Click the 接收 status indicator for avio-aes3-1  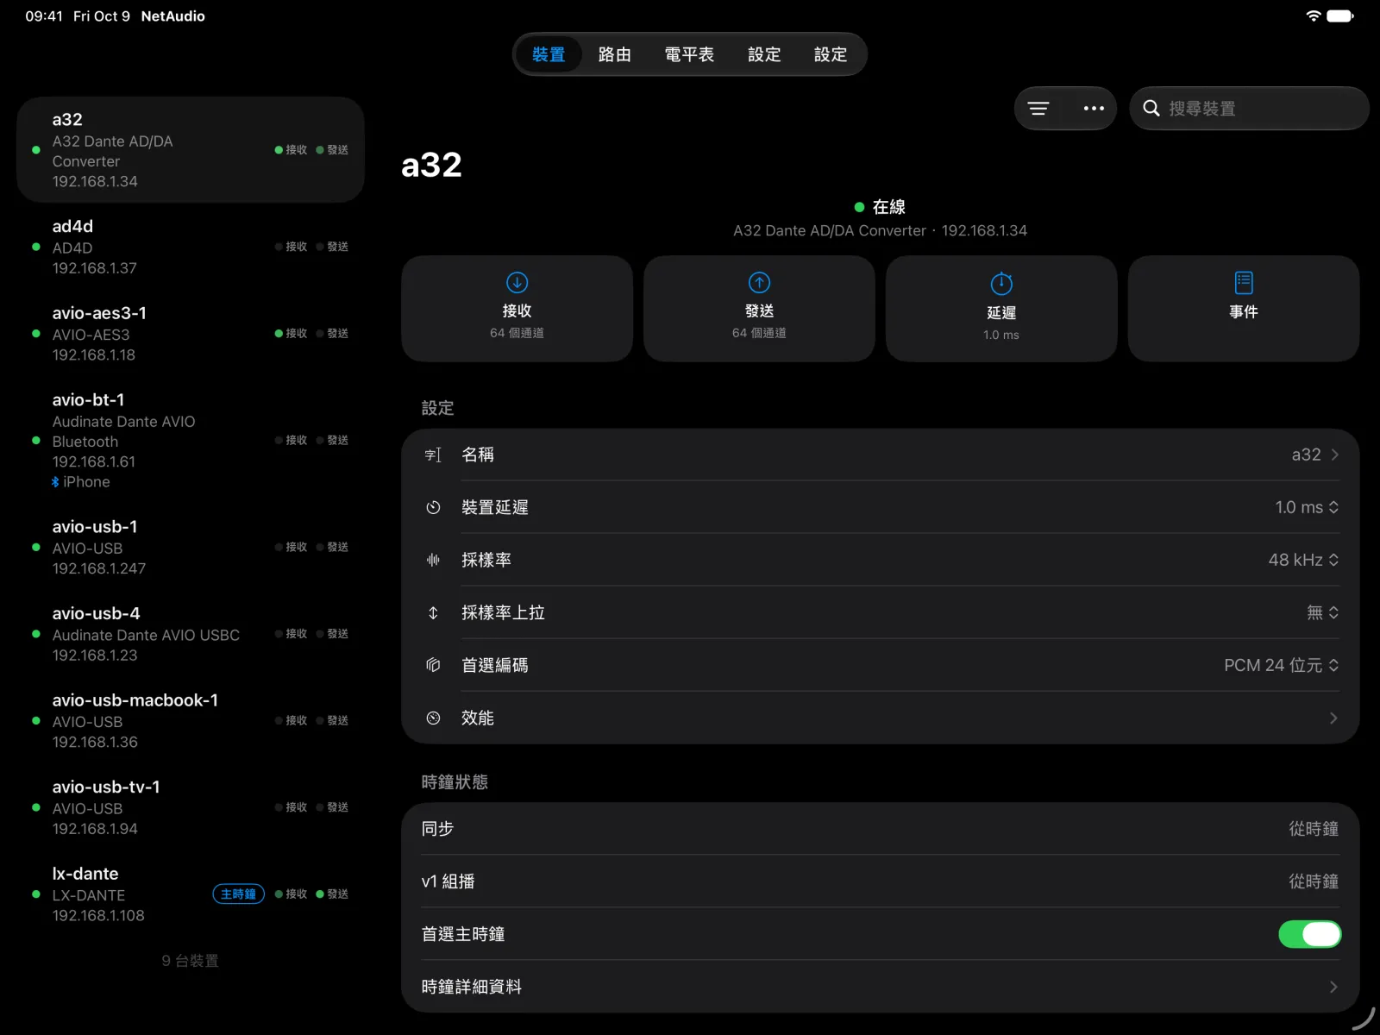291,334
